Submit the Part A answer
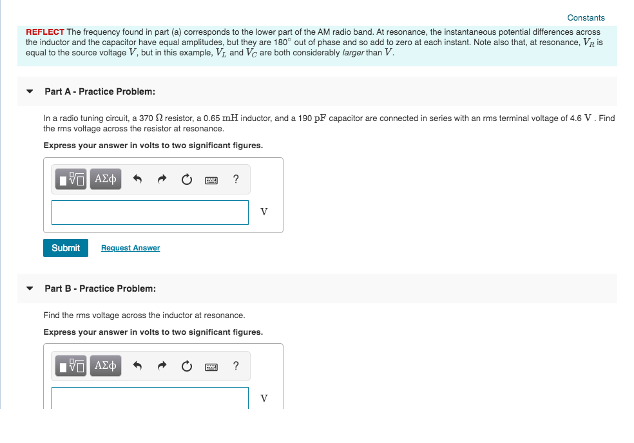The image size is (634, 443). (x=65, y=247)
